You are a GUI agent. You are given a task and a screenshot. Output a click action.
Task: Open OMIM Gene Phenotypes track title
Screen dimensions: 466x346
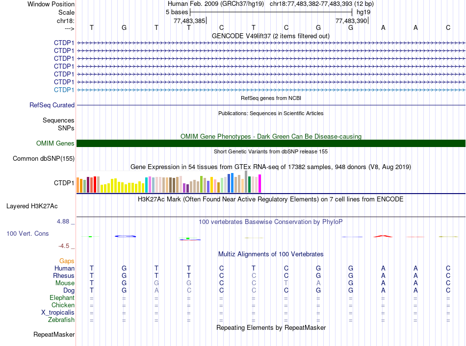(x=271, y=136)
